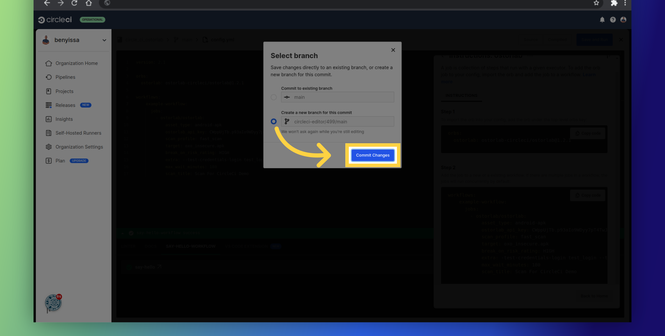Click the user avatar in top bar

(x=623, y=20)
